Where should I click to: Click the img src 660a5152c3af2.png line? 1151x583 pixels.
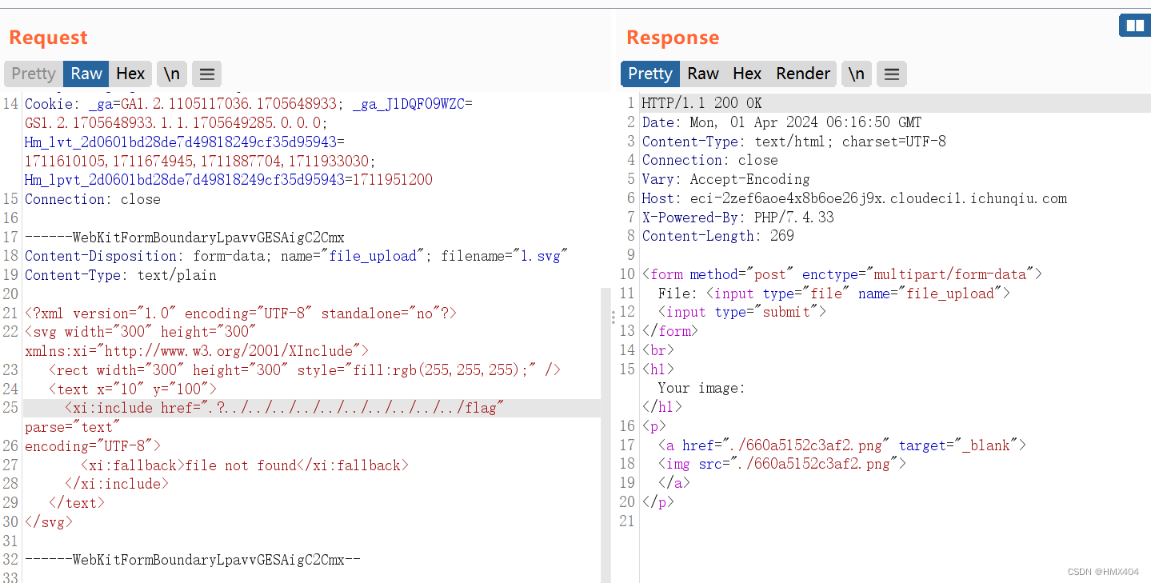point(781,464)
